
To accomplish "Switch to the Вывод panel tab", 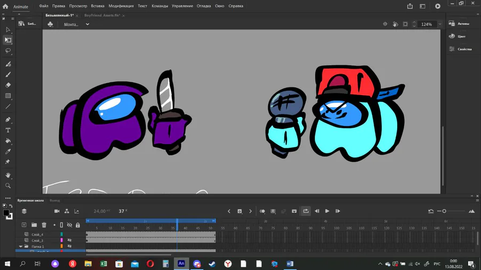I will 55,201.
